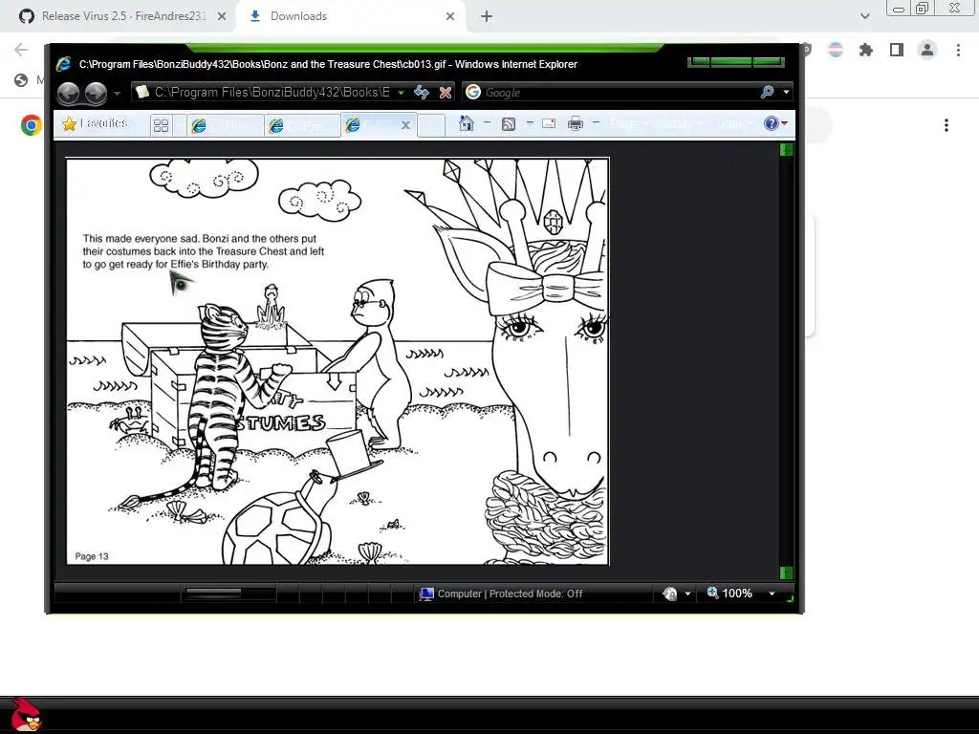Open a new Chrome tab with plus
979x734 pixels.
487,17
